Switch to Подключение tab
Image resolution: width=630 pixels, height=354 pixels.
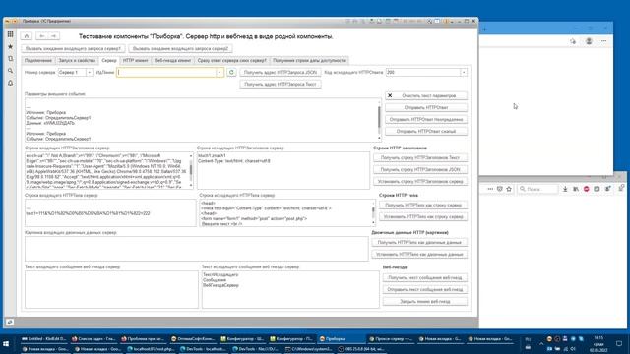pyautogui.click(x=38, y=60)
